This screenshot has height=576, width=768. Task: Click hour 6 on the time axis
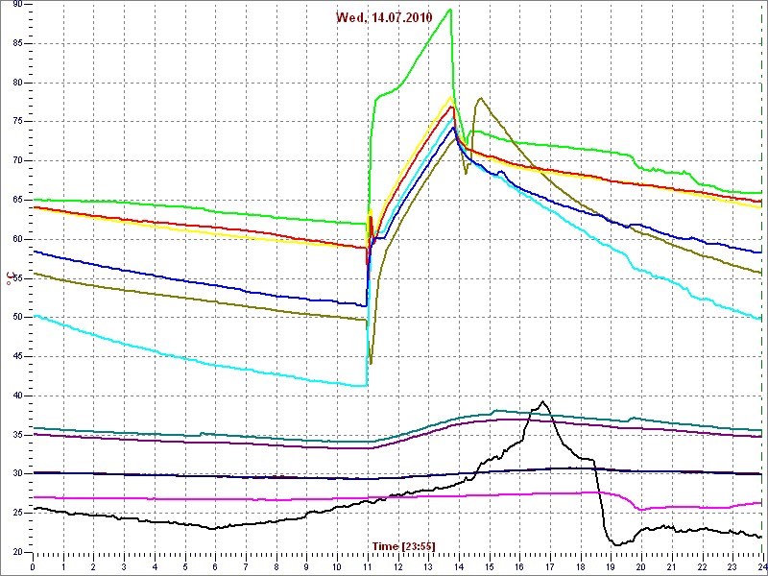click(214, 566)
